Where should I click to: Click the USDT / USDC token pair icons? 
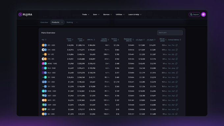pyautogui.click(x=44, y=95)
